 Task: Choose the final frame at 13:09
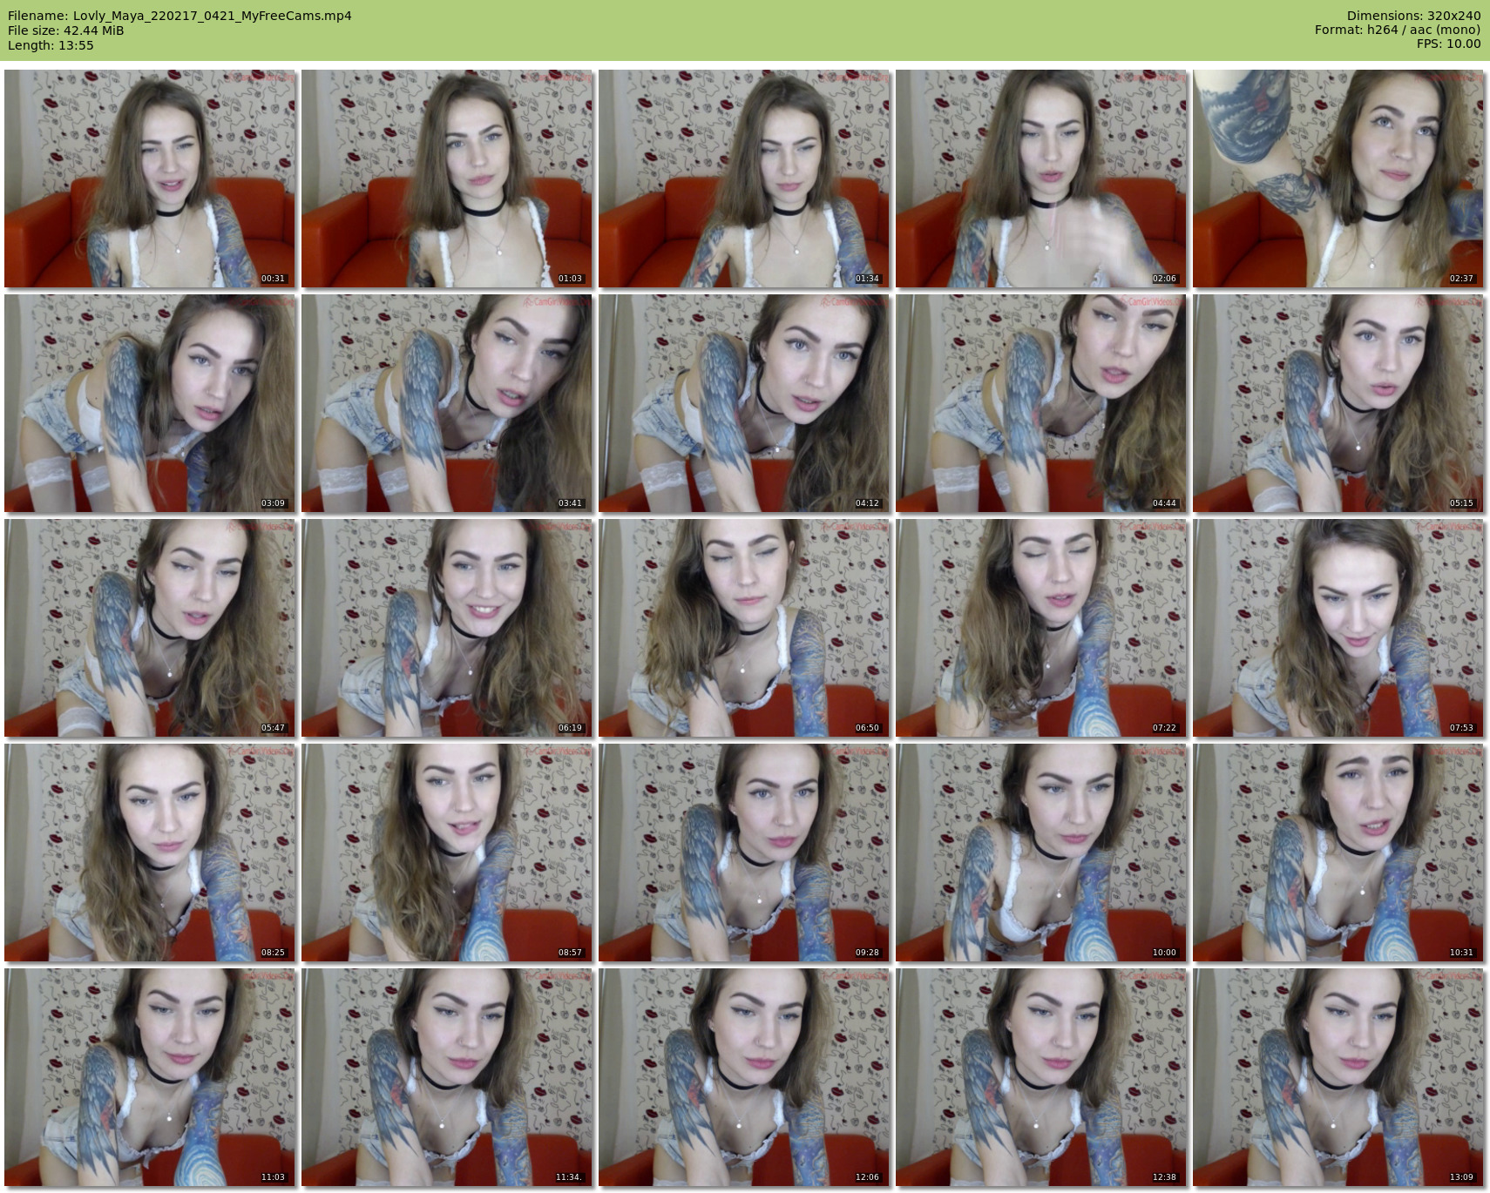click(x=1338, y=1077)
